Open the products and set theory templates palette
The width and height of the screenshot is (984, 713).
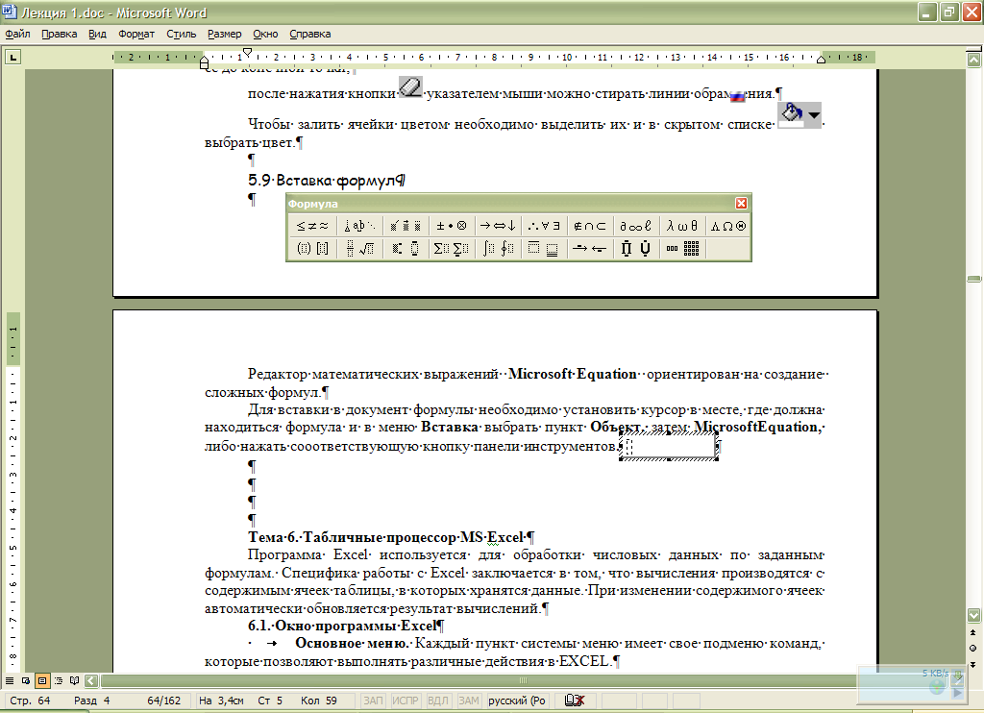click(x=636, y=249)
